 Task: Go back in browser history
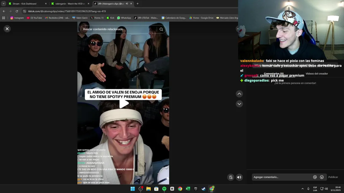4,11
